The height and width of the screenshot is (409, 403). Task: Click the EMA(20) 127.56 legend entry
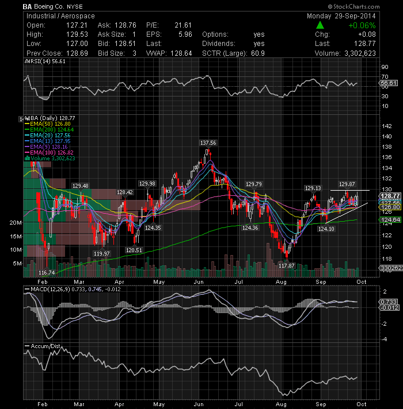pyautogui.click(x=50, y=136)
